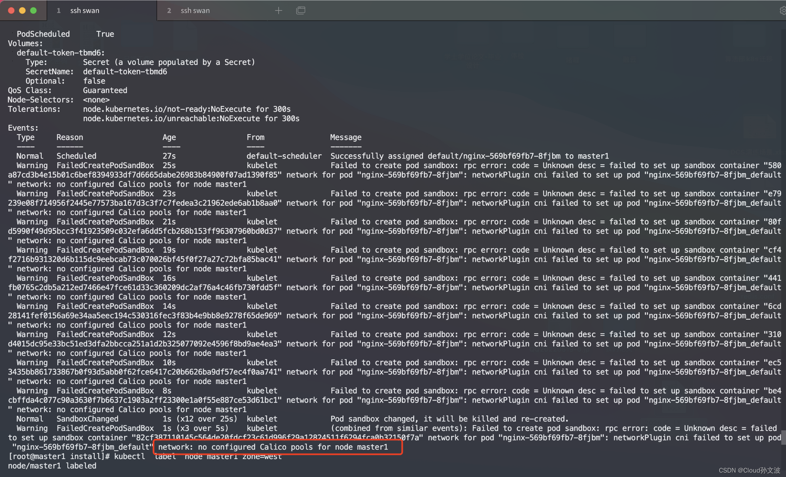This screenshot has width=786, height=477.
Task: Click the 'QoS Class:' label
Action: coord(30,91)
